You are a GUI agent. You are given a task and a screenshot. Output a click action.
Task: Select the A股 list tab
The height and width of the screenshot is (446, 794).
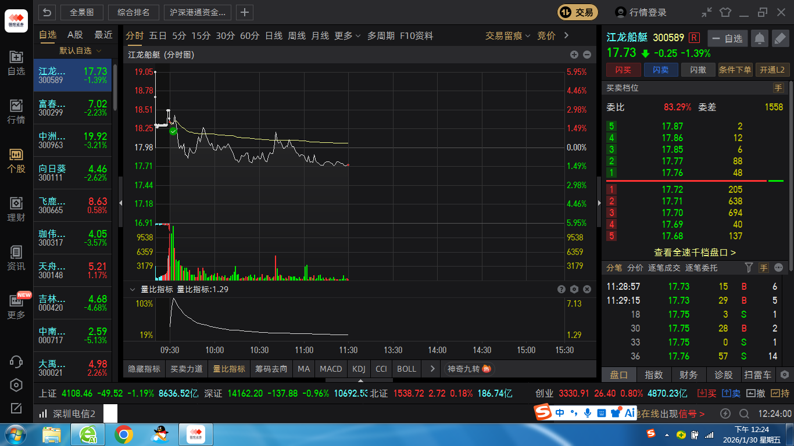coord(75,35)
